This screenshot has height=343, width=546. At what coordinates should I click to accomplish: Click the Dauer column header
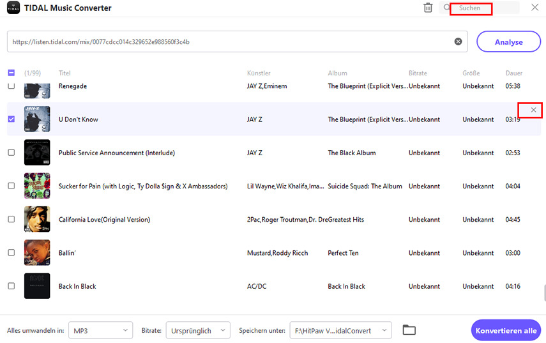514,73
